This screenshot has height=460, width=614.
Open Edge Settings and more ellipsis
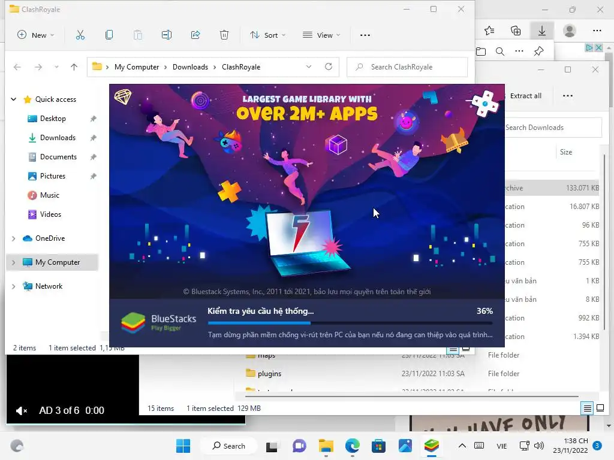pyautogui.click(x=597, y=31)
